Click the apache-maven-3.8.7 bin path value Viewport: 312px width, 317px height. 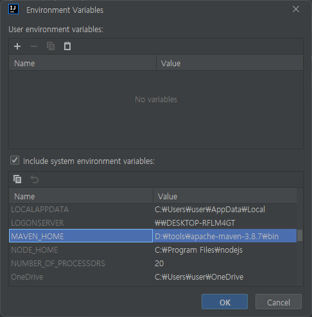point(216,237)
